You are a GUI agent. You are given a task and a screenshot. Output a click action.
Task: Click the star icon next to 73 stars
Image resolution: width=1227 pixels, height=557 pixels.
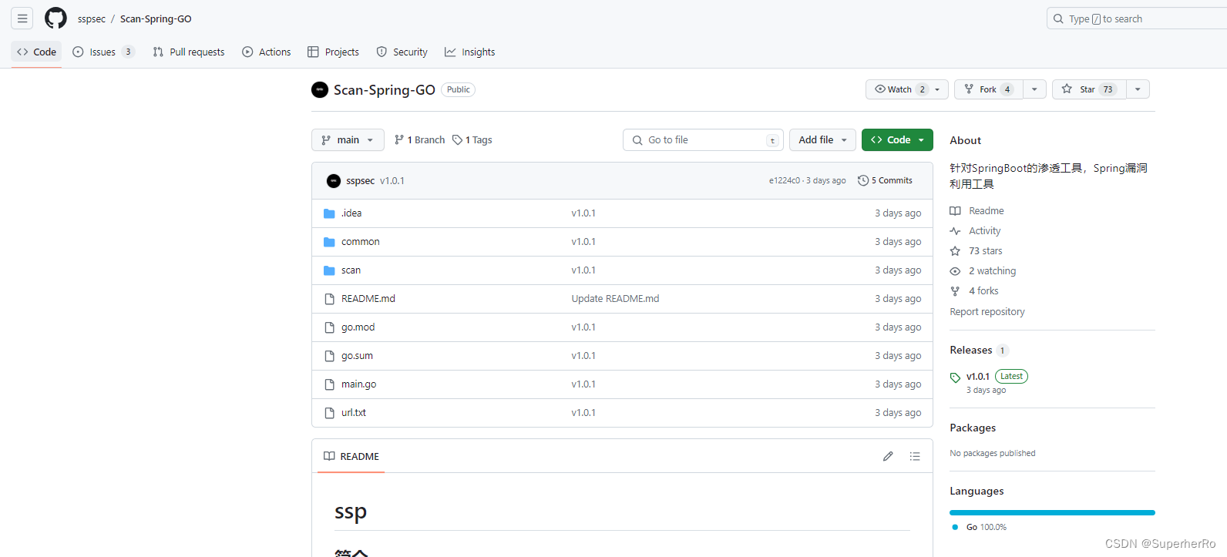pos(955,251)
